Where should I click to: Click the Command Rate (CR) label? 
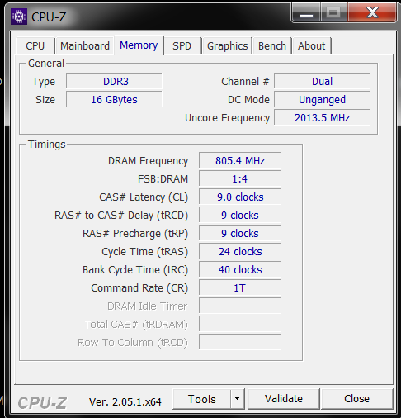click(x=139, y=288)
